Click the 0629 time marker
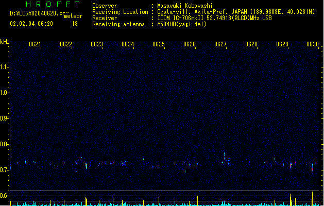324x206 pixels. click(282, 44)
